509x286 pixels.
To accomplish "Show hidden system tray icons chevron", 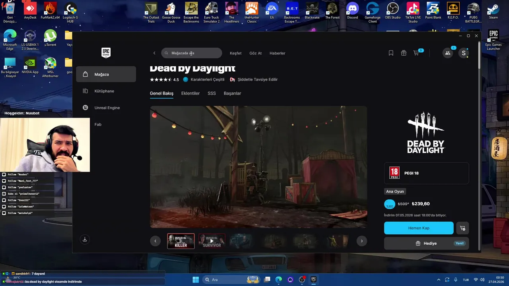I will 439,280.
